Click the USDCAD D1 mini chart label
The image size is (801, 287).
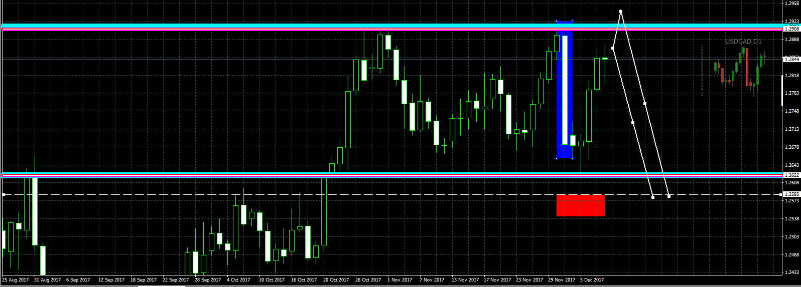[x=743, y=42]
